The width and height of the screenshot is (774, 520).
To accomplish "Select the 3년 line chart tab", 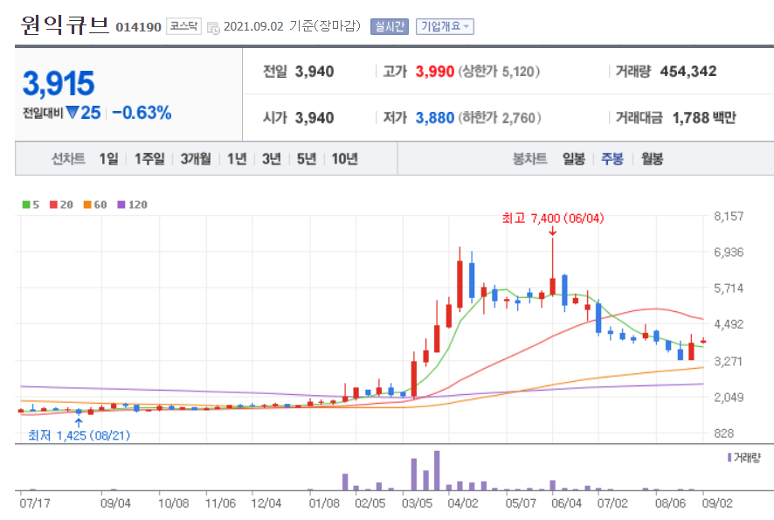I will [x=272, y=159].
